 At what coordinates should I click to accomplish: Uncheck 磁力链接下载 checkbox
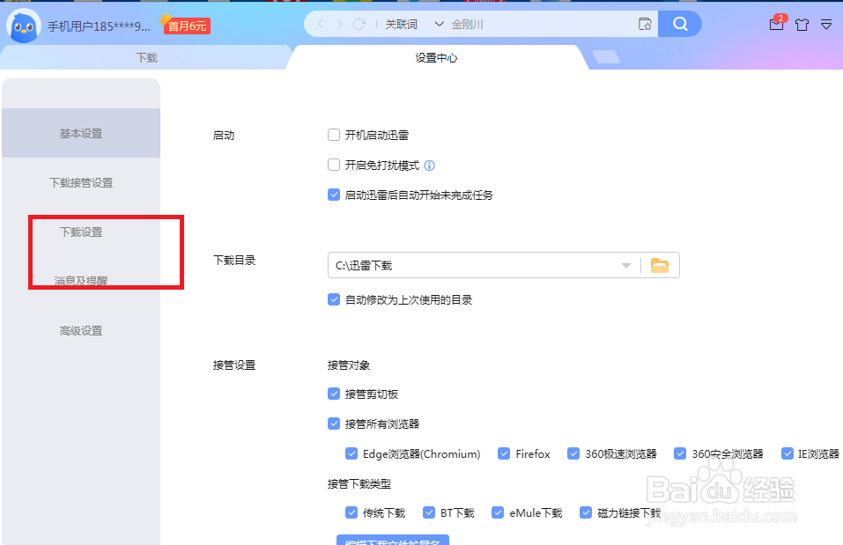coord(586,512)
